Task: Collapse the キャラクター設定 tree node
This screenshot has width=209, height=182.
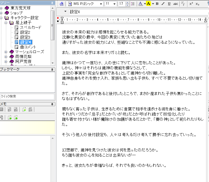Action: point(1,18)
